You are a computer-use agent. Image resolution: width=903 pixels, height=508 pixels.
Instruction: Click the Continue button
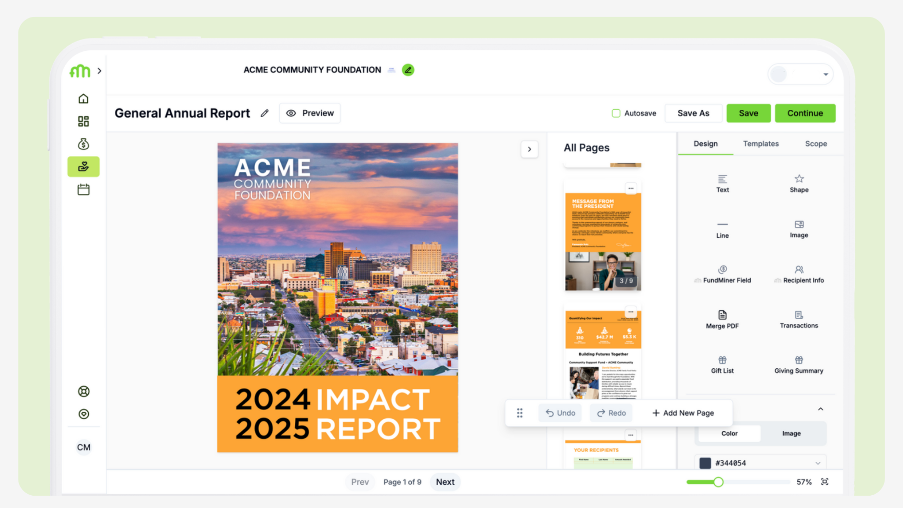click(x=804, y=113)
